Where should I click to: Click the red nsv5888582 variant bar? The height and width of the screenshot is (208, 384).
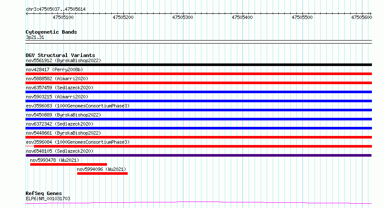198,83
